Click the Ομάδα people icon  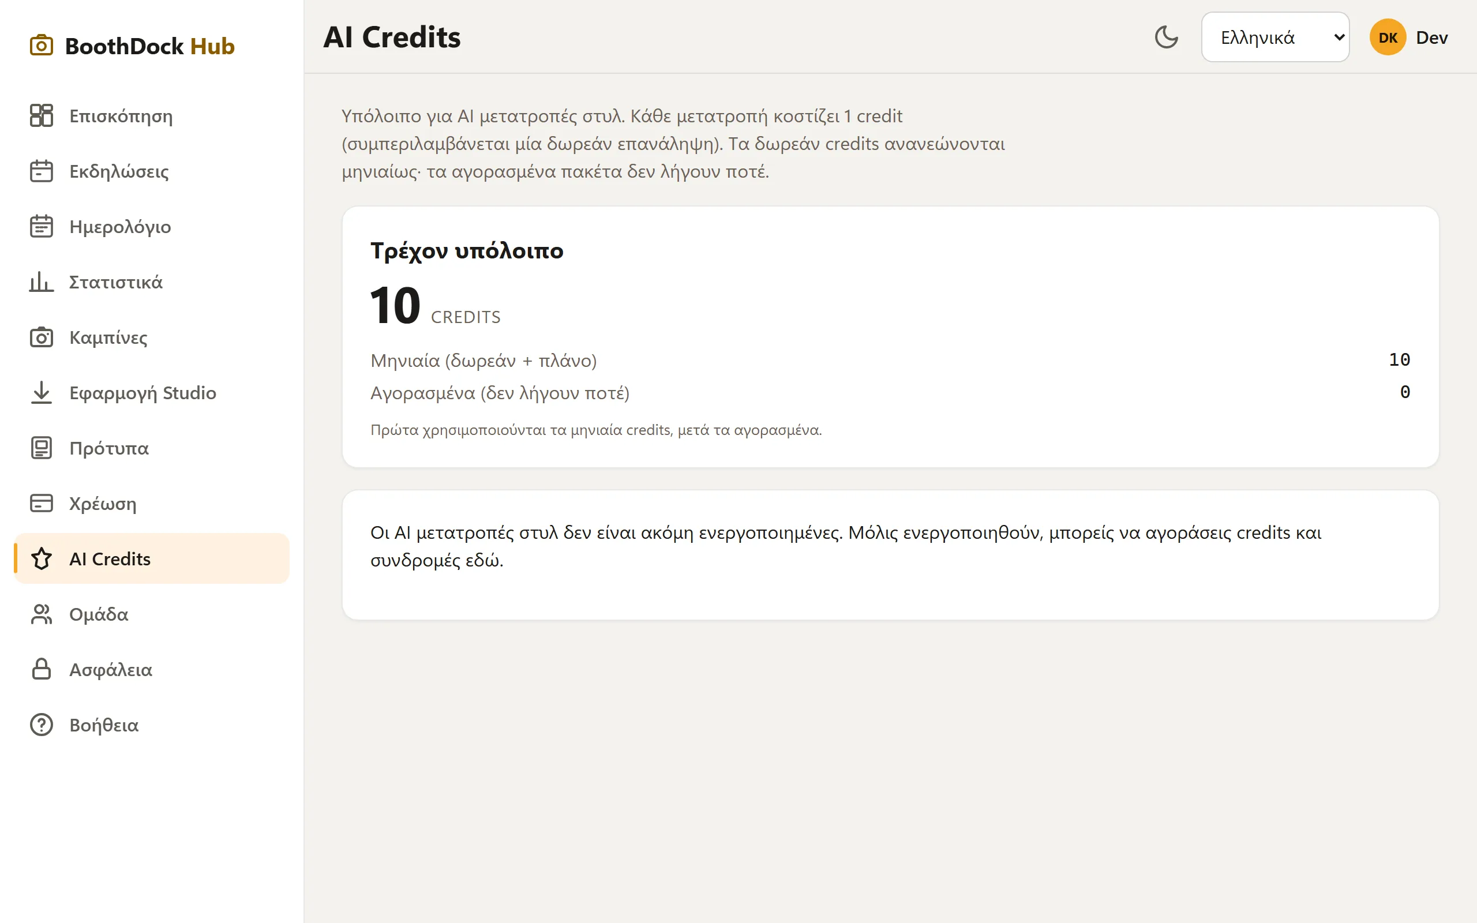click(x=42, y=614)
